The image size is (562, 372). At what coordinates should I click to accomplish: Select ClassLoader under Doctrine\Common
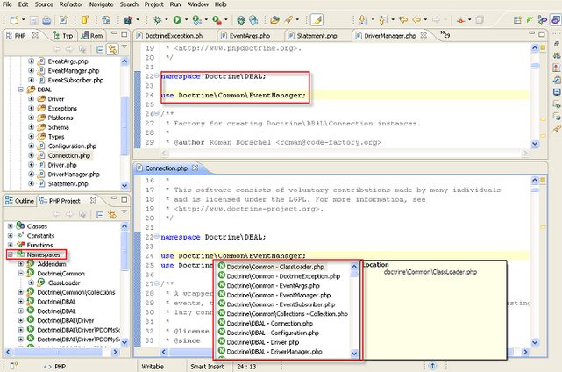coord(64,283)
